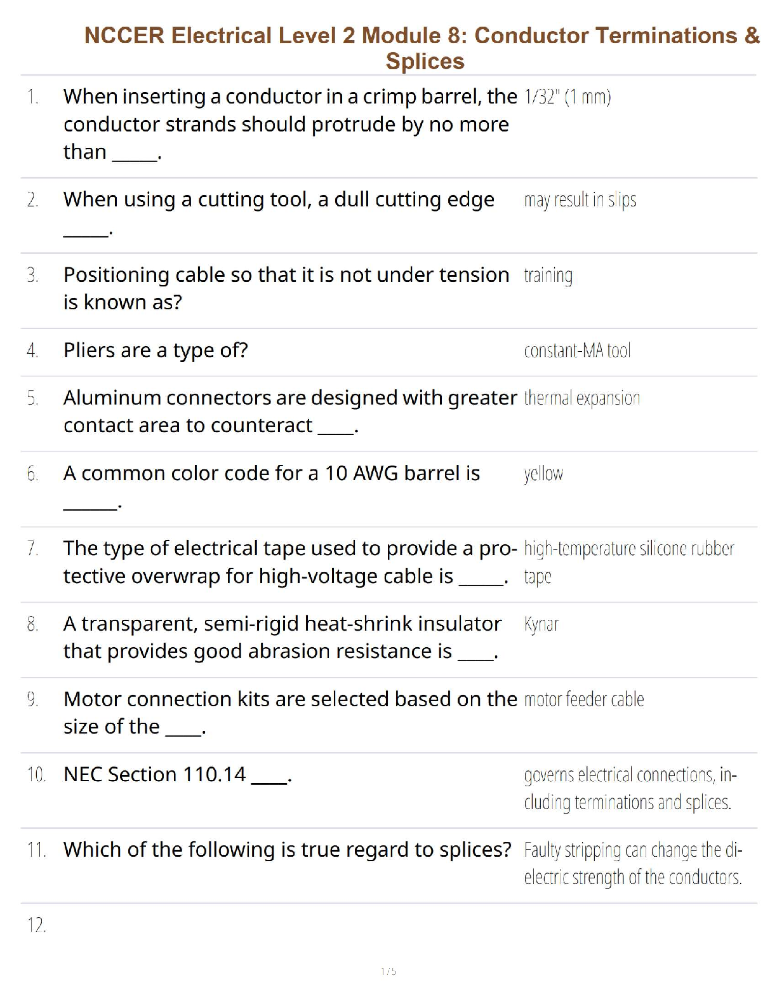This screenshot has width=777, height=1006.
Task: Select the answer "thermal expansion"
Action: click(x=581, y=398)
